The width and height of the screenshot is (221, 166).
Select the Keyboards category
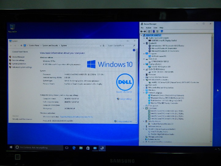152,85
